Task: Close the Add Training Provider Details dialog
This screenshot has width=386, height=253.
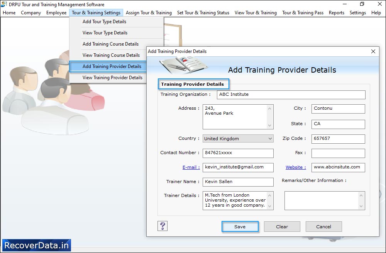Action: coord(373,51)
